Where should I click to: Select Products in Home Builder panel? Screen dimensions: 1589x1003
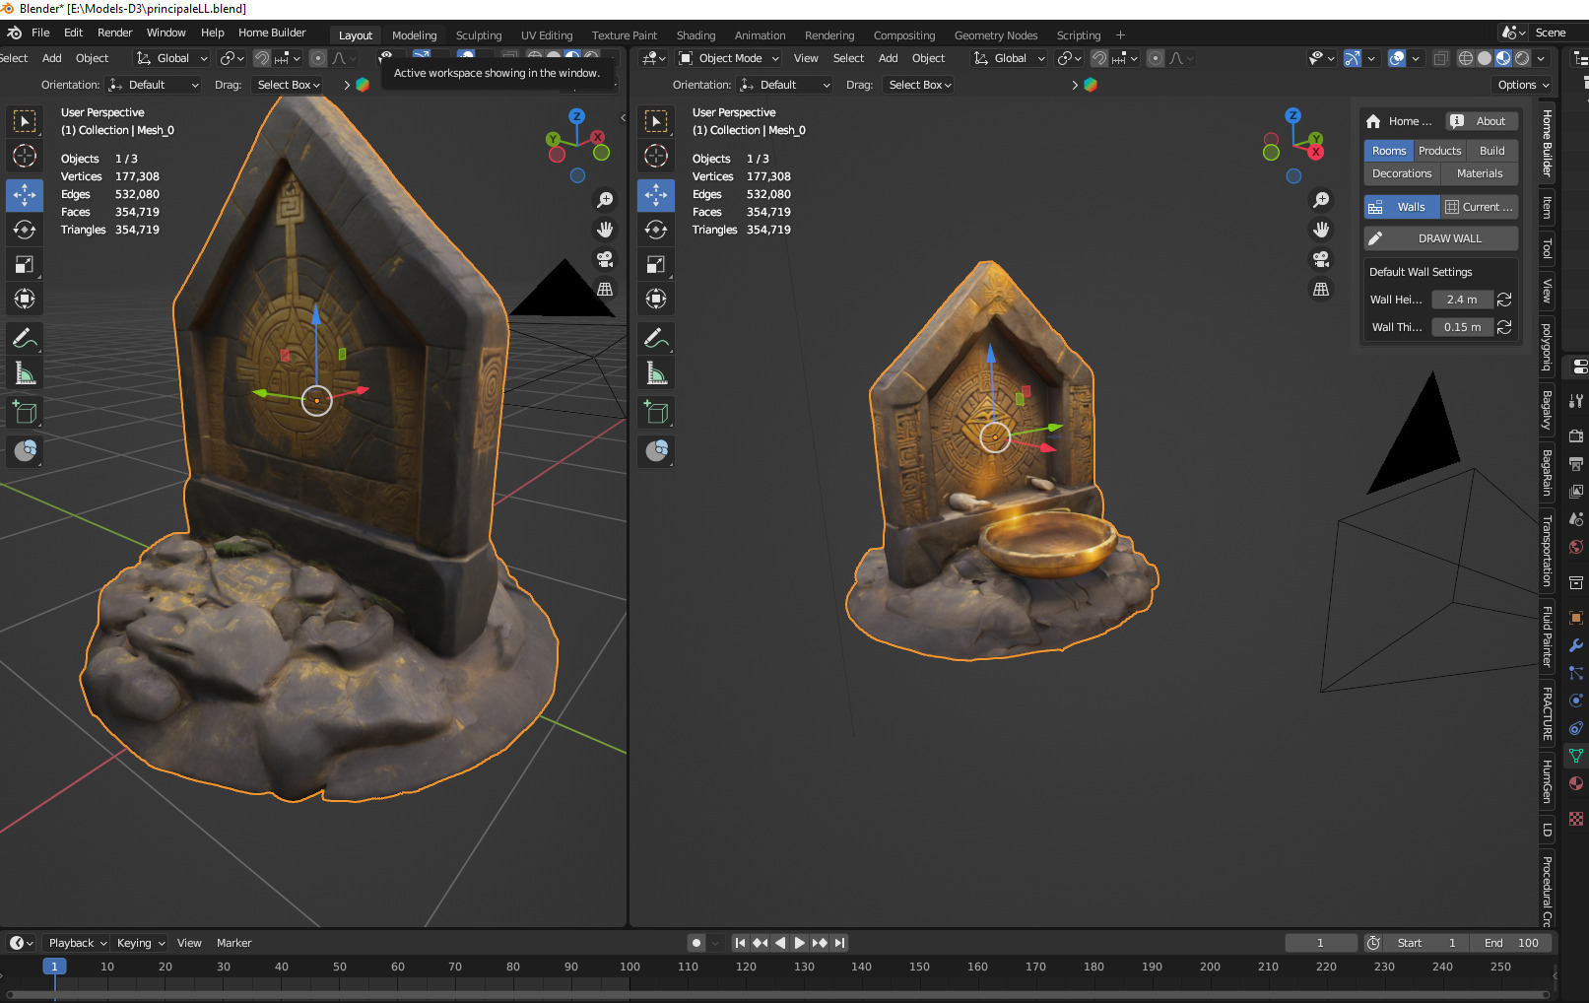[x=1440, y=151]
